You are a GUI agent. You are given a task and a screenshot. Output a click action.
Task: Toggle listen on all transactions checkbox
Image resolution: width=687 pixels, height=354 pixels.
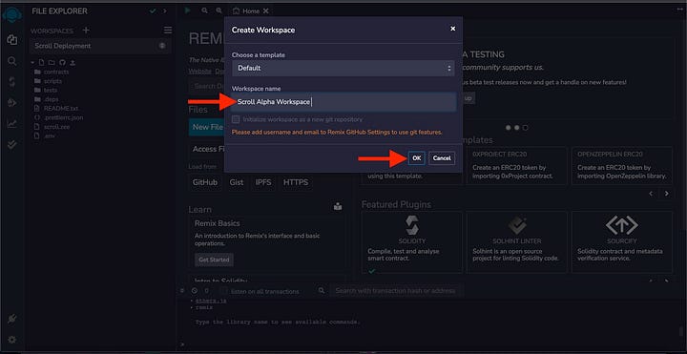(223, 291)
